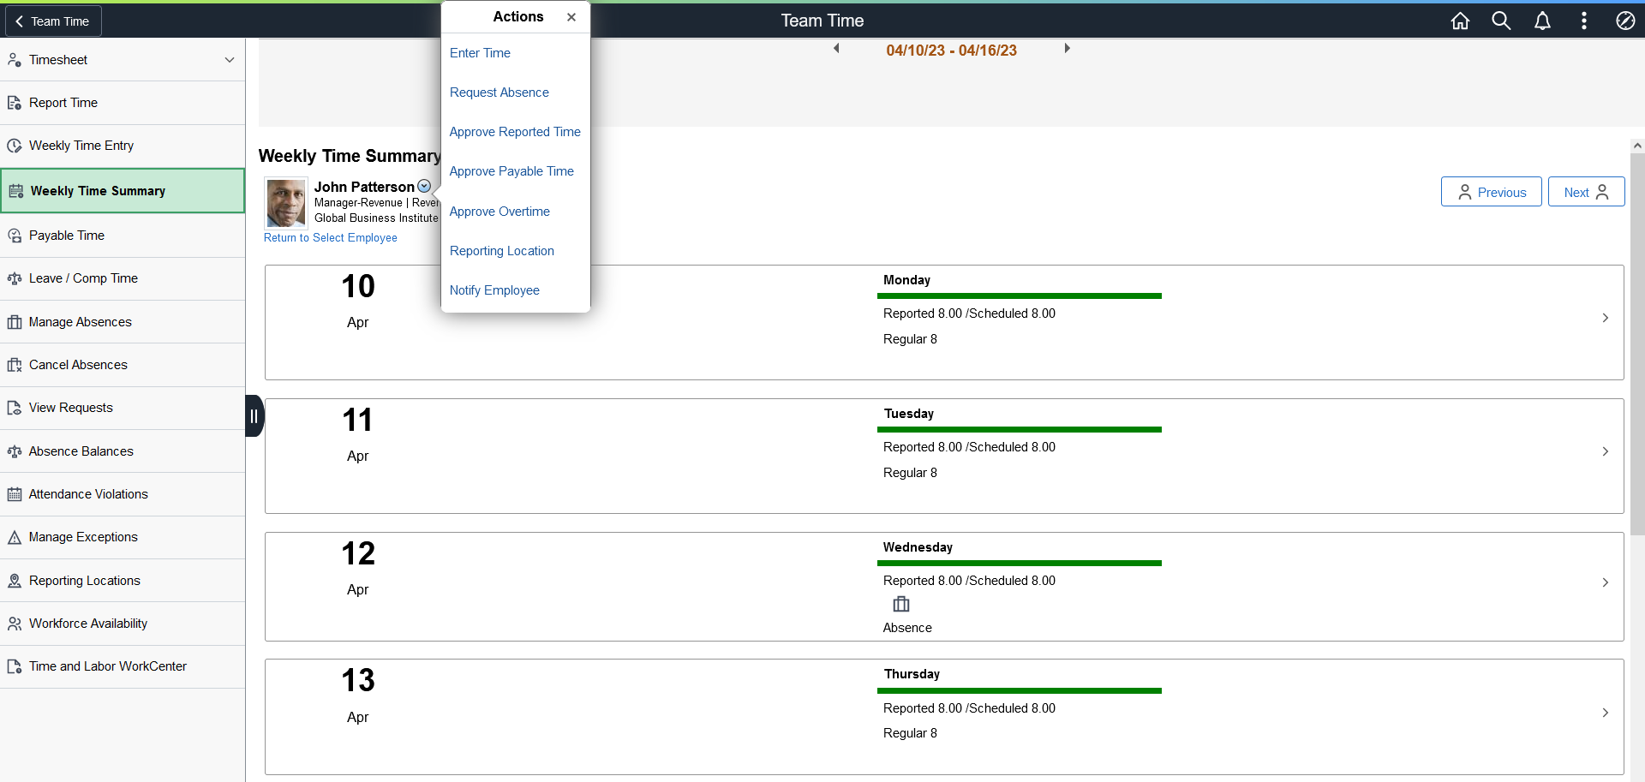This screenshot has height=782, width=1645.
Task: Click Tuesday's green reported hours bar
Action: coord(1020,429)
